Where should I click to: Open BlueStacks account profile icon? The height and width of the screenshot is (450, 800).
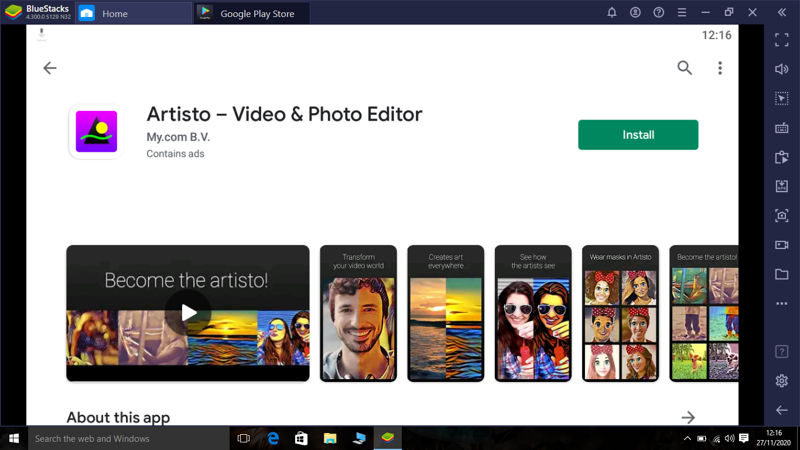[x=635, y=12]
